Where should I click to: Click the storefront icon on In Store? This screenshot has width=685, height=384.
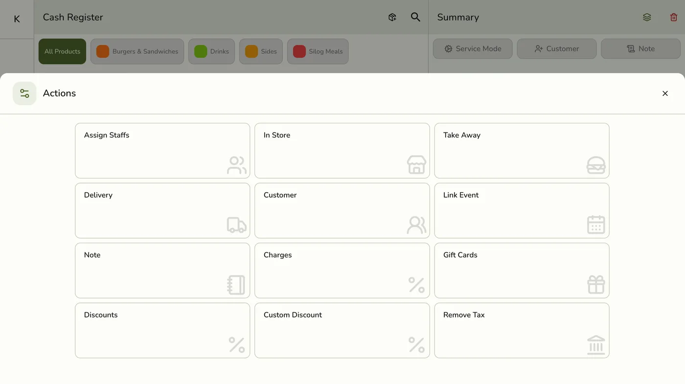[416, 165]
